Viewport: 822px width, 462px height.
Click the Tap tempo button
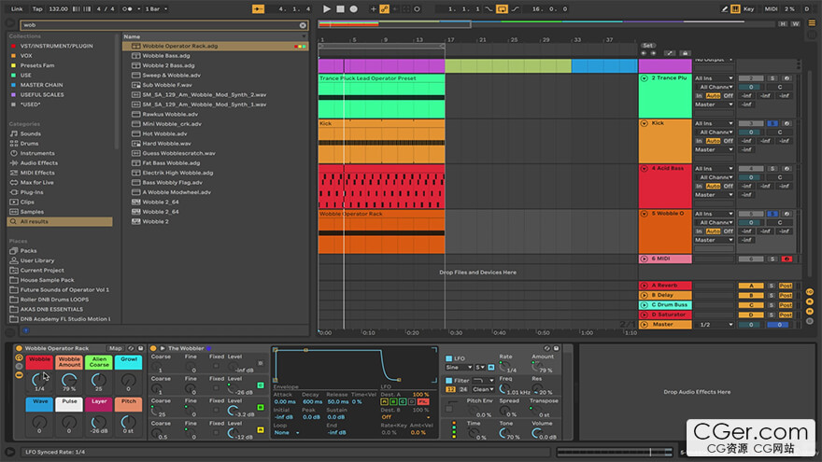coord(37,8)
